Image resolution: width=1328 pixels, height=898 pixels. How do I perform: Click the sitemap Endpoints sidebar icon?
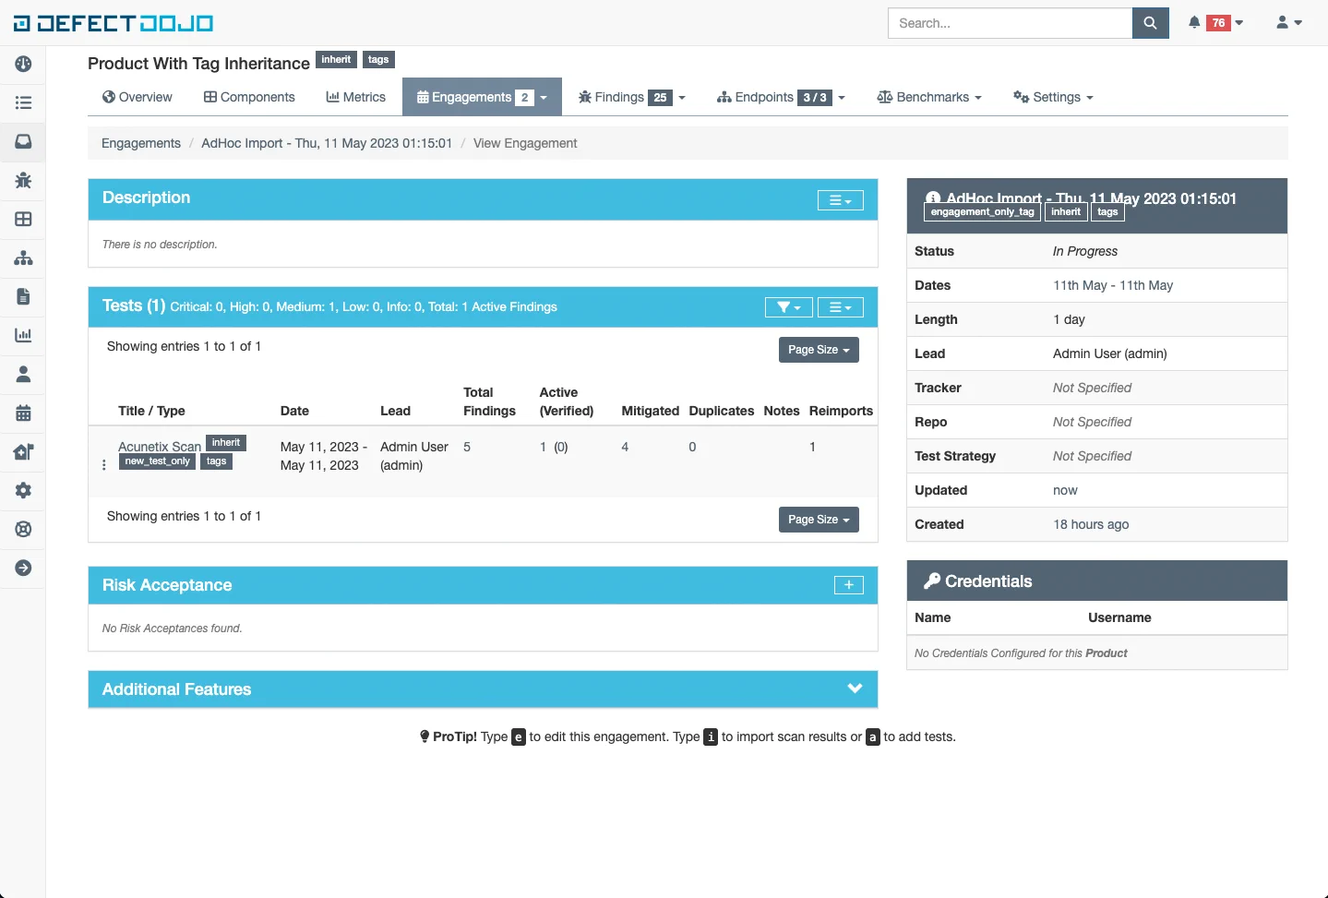click(x=23, y=258)
